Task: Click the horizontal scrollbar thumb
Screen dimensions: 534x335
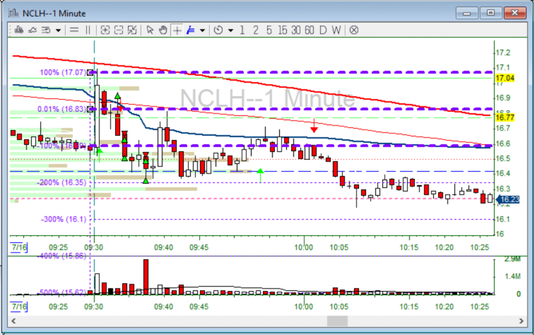Action: [337, 321]
